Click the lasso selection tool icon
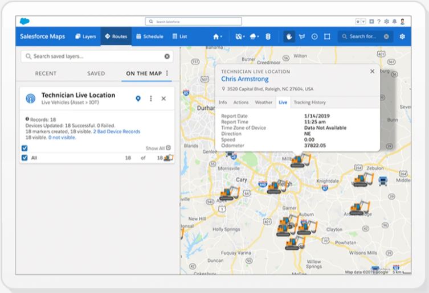 pyautogui.click(x=302, y=36)
